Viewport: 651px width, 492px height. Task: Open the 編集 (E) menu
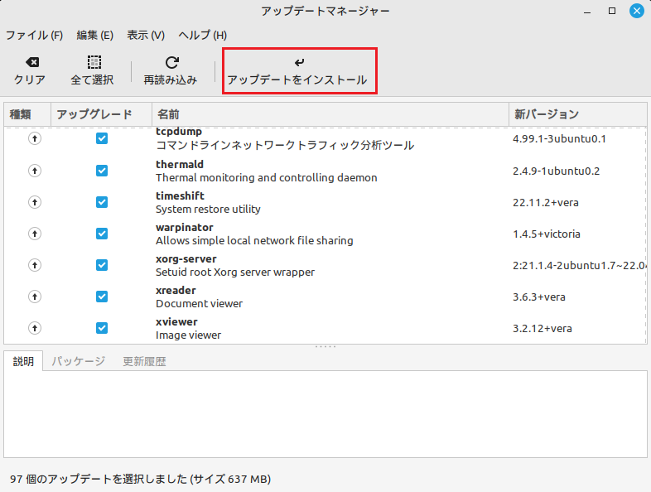tap(95, 36)
